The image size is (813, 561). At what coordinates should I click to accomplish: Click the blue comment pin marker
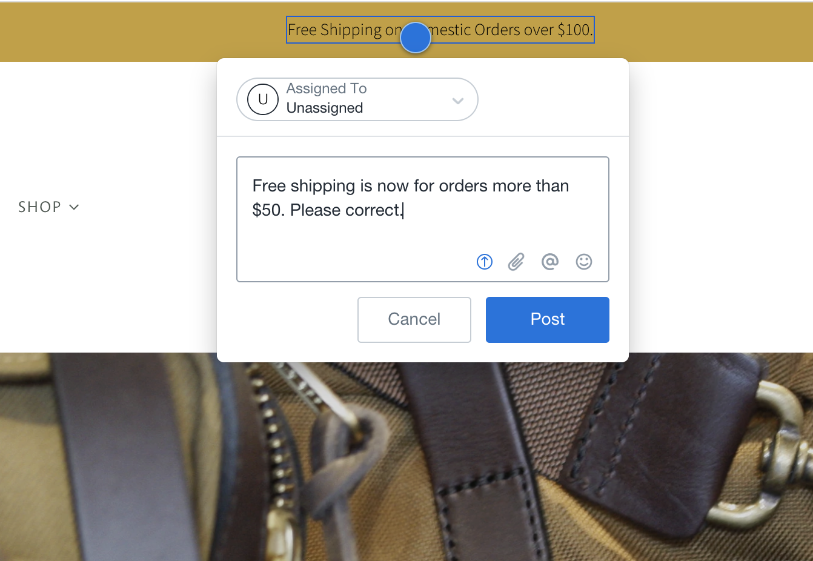[416, 38]
